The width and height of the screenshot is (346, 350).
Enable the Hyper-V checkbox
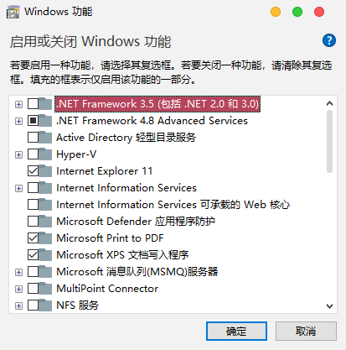click(33, 154)
